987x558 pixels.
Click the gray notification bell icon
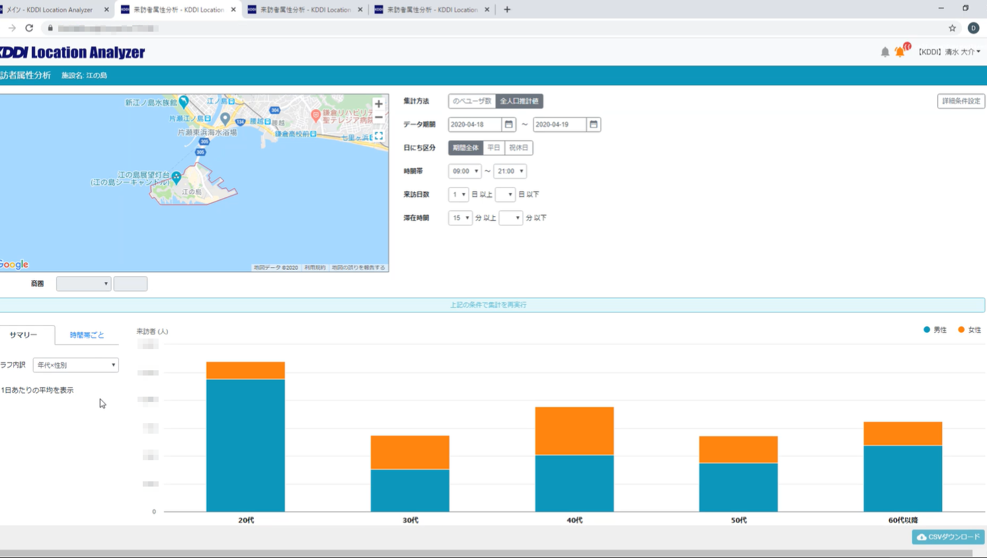(885, 52)
